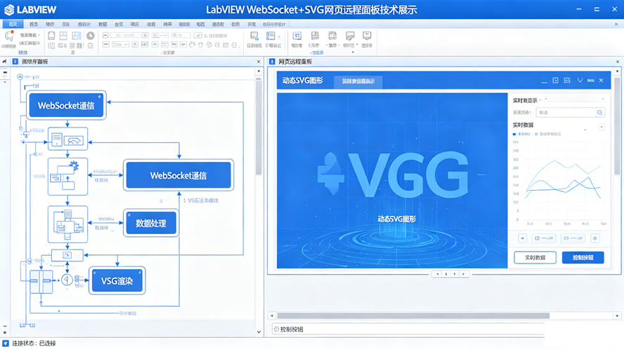The height and width of the screenshot is (349, 624).
Task: Click the save icon in the 动态SVG图形 header
Action: pos(567,81)
